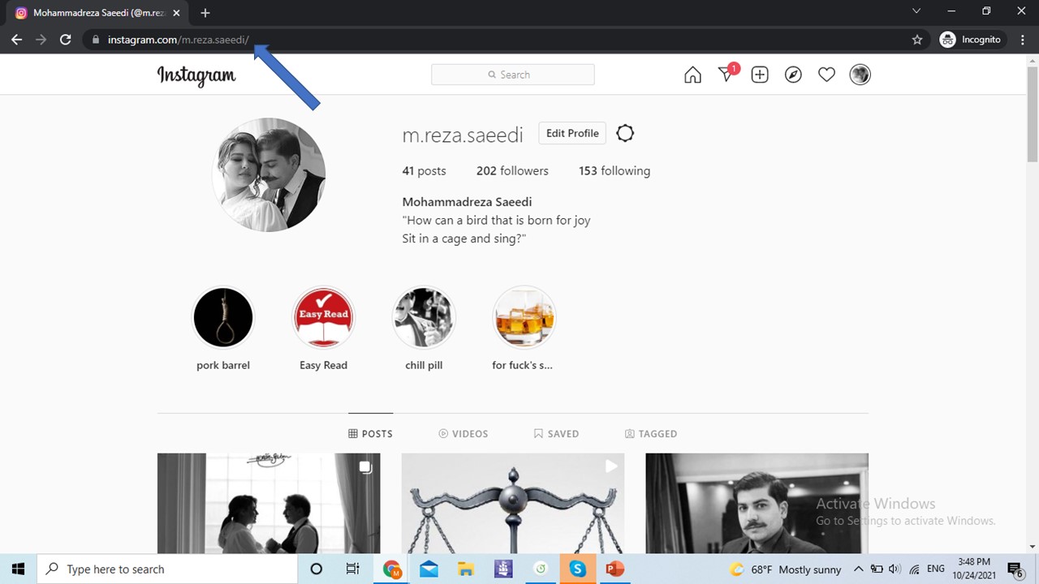Click the Edit Profile button
Image resolution: width=1039 pixels, height=584 pixels.
click(571, 133)
